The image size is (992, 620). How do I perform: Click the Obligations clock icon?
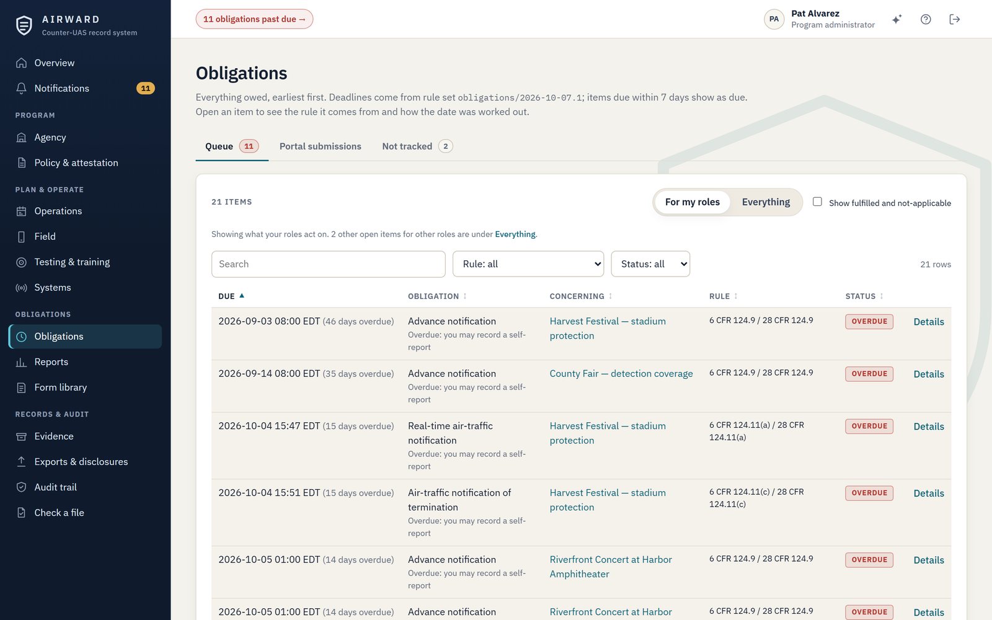21,336
